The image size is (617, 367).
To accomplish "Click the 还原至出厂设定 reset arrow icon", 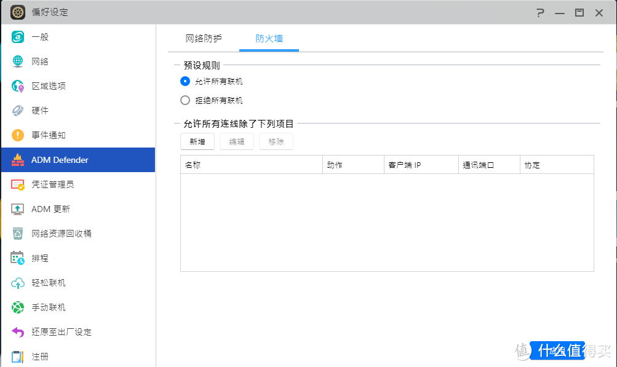I will [x=18, y=332].
